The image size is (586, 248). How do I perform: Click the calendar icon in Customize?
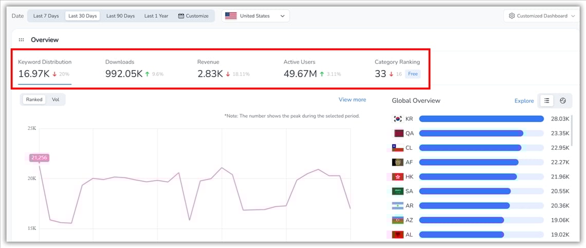point(181,16)
